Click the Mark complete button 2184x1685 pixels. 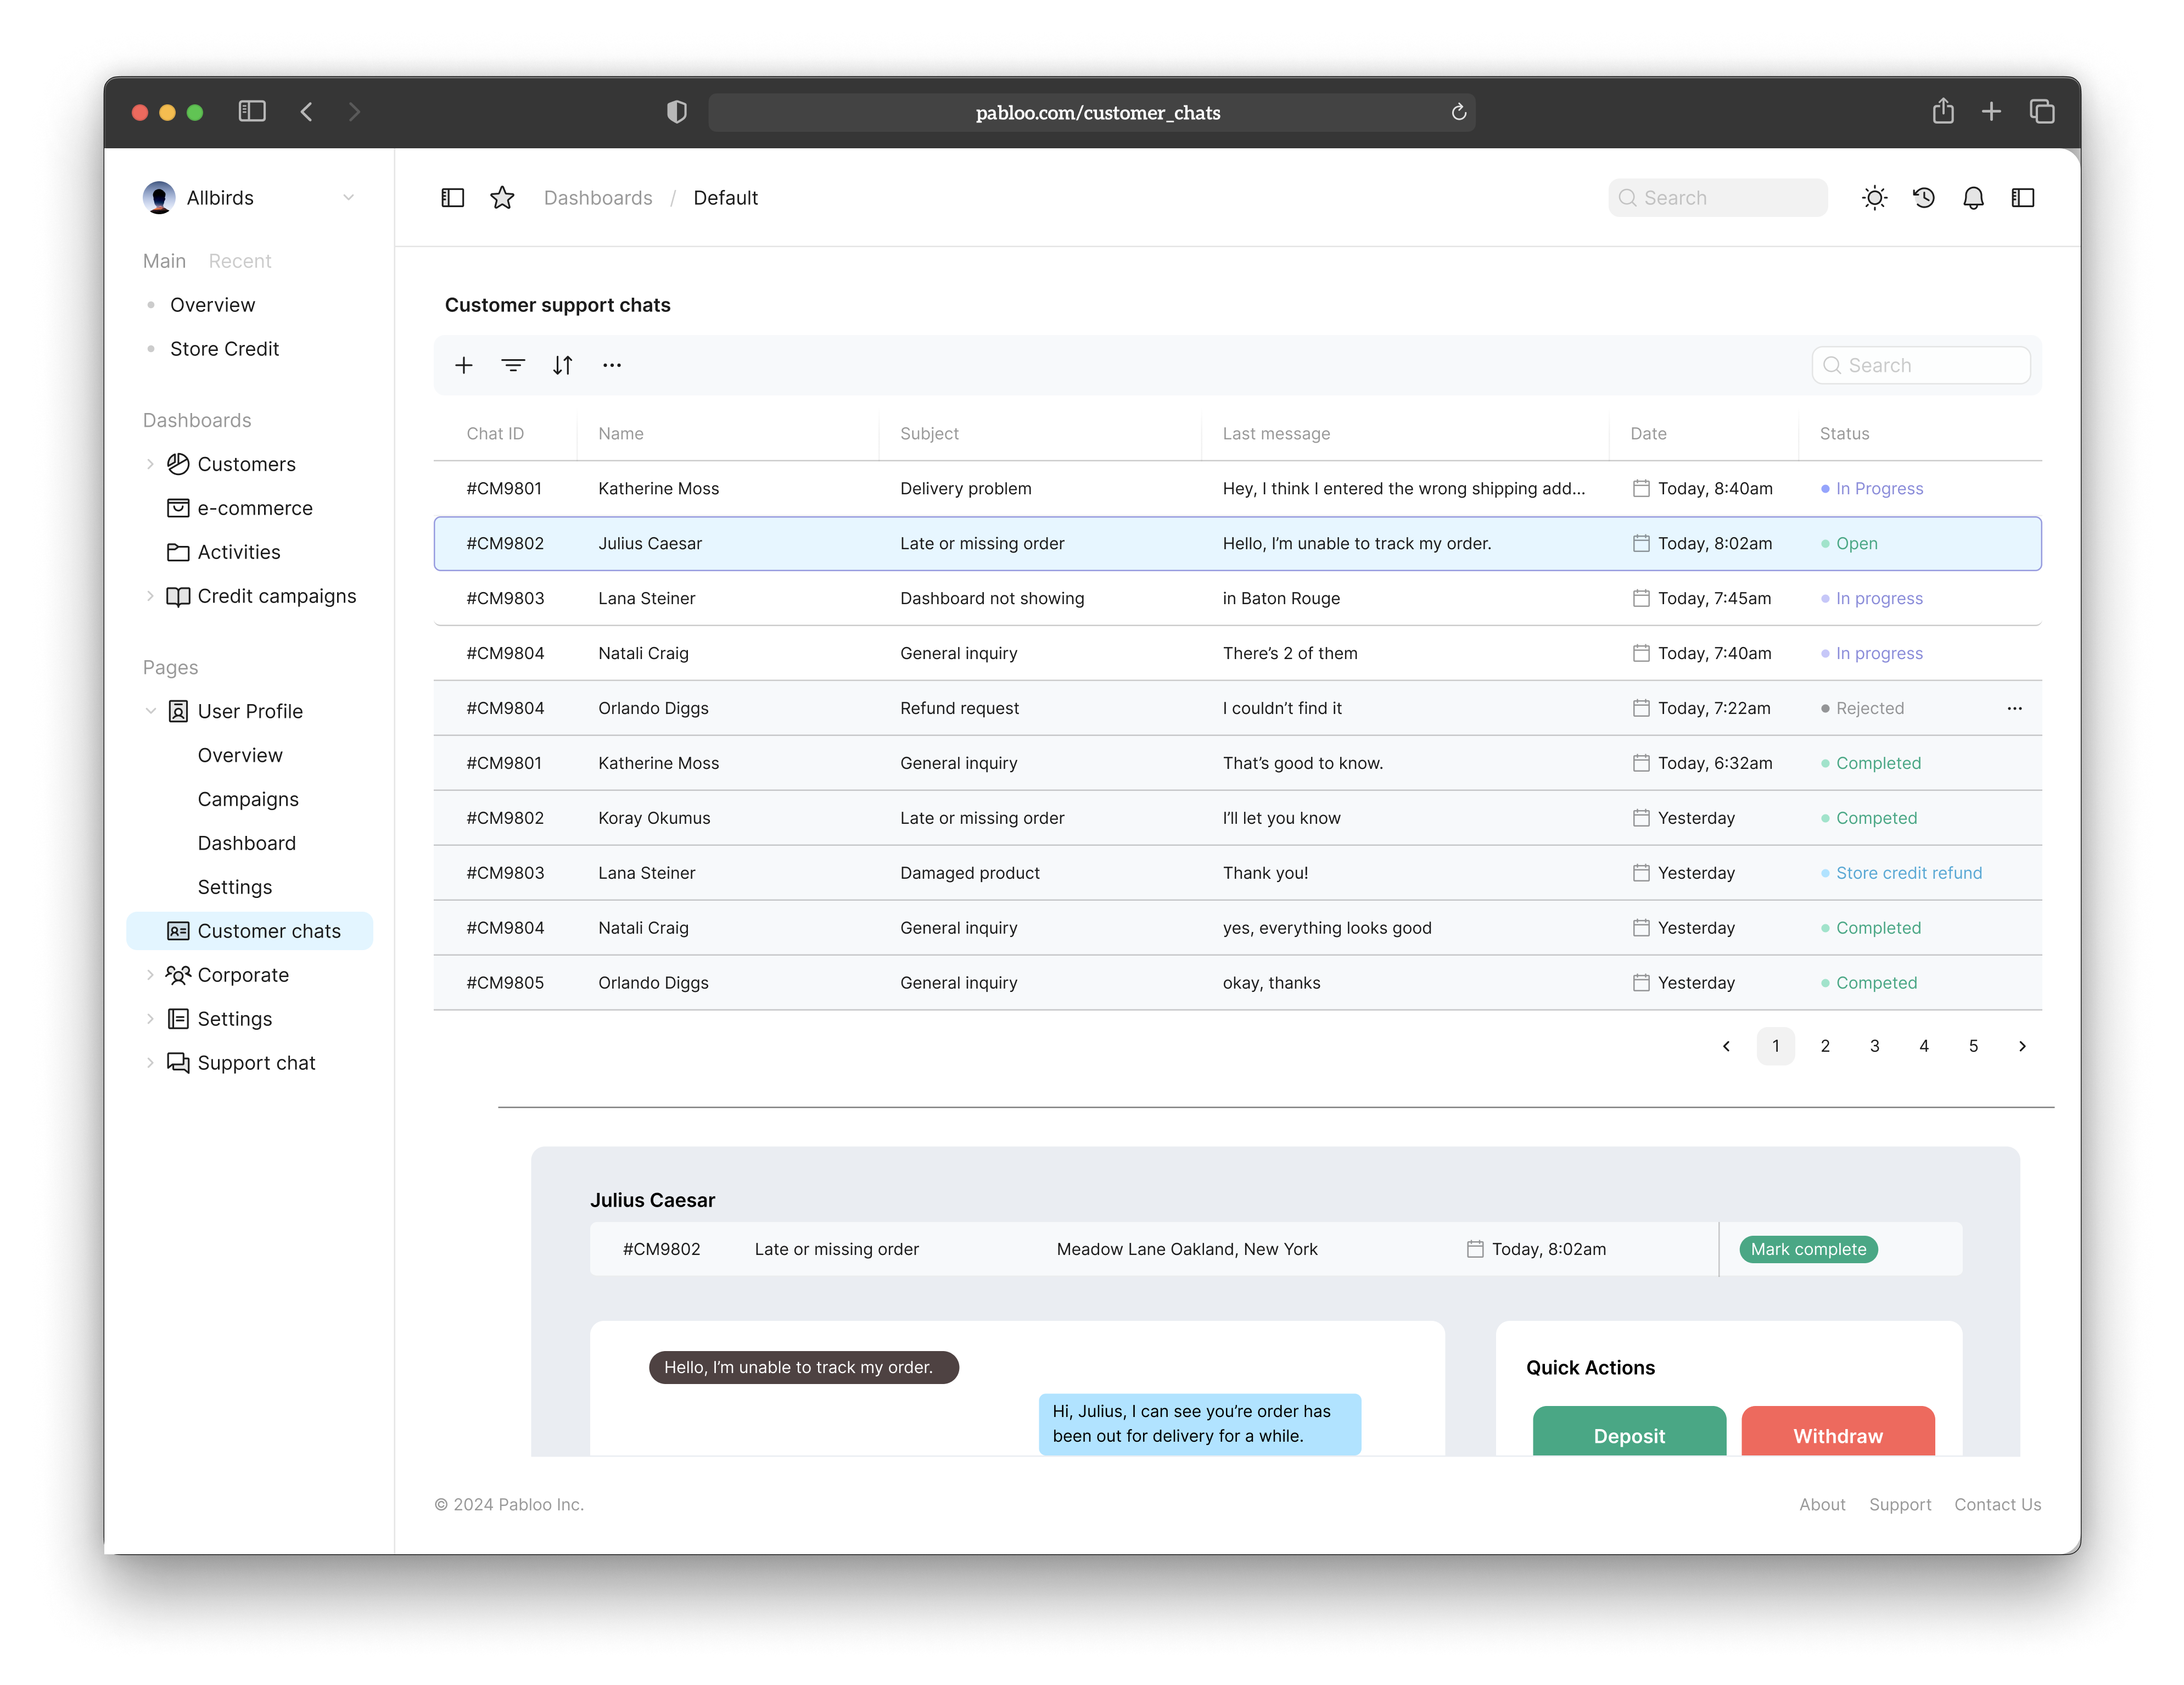[1808, 1249]
